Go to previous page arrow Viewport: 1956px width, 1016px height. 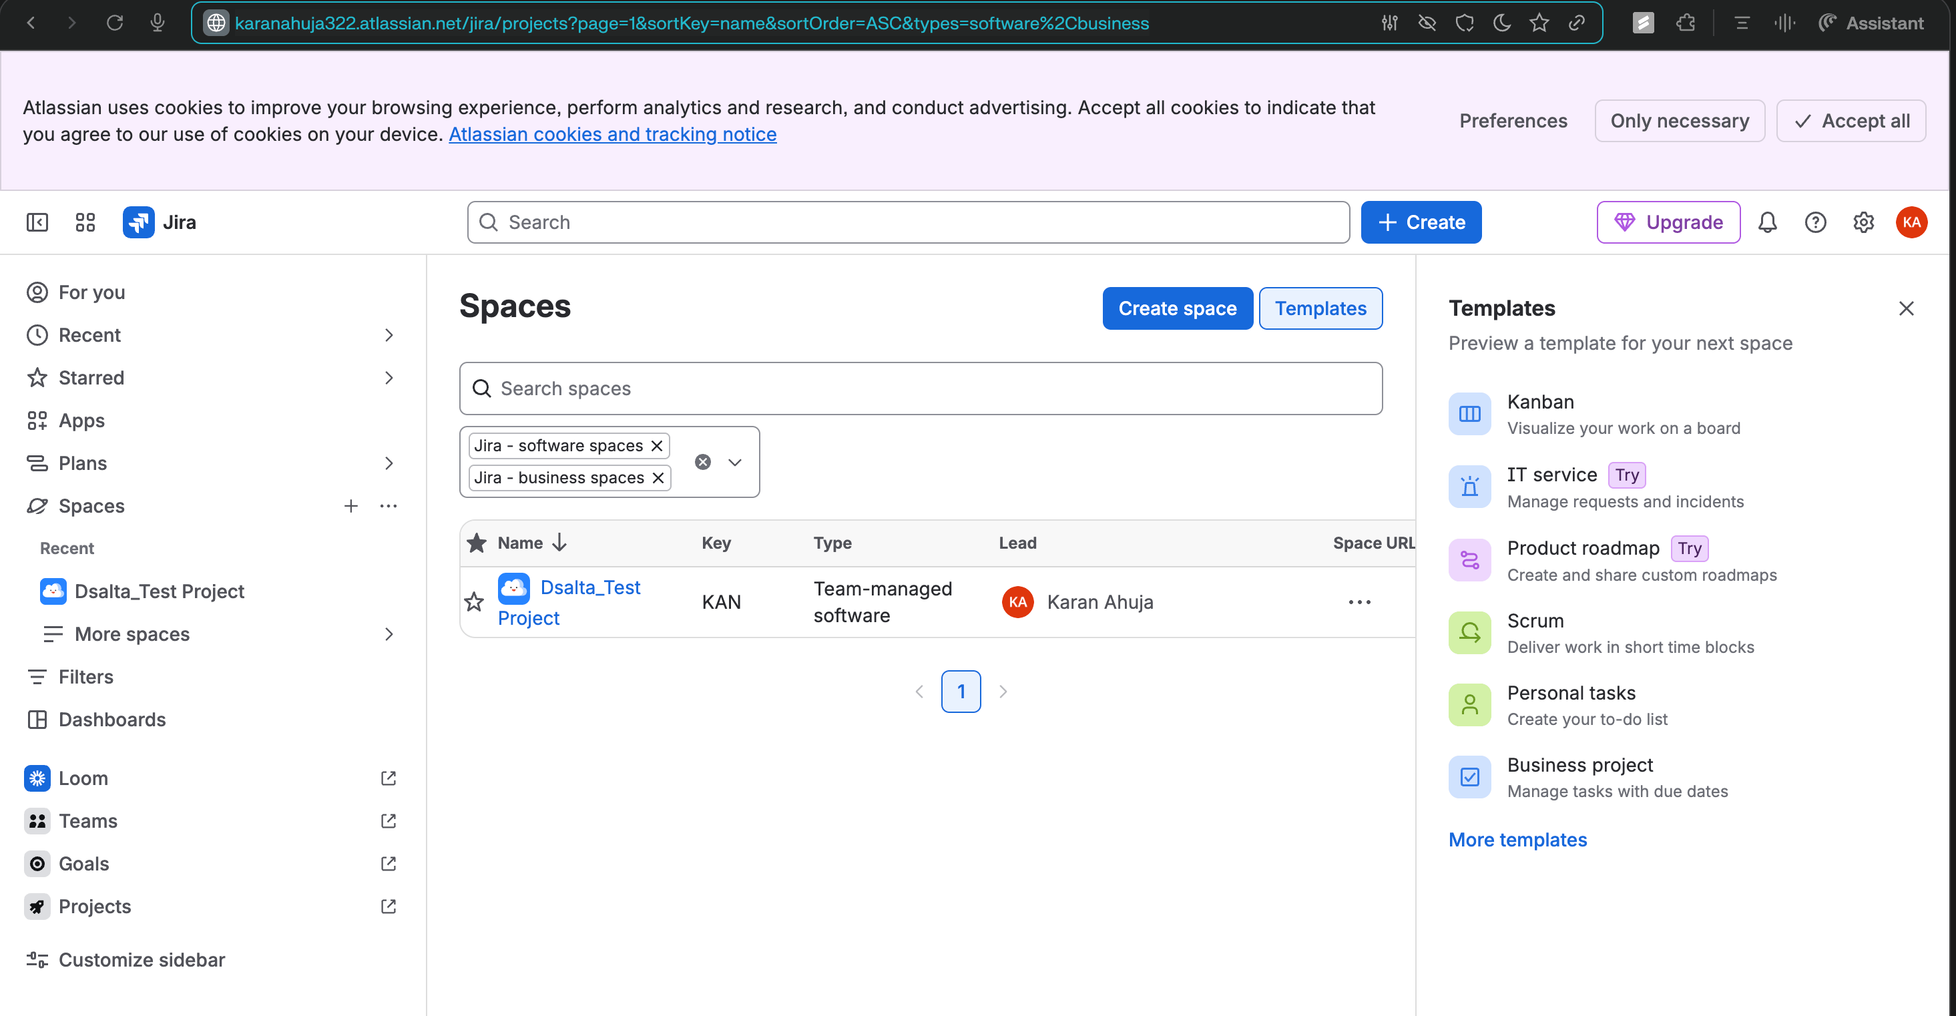pos(919,692)
